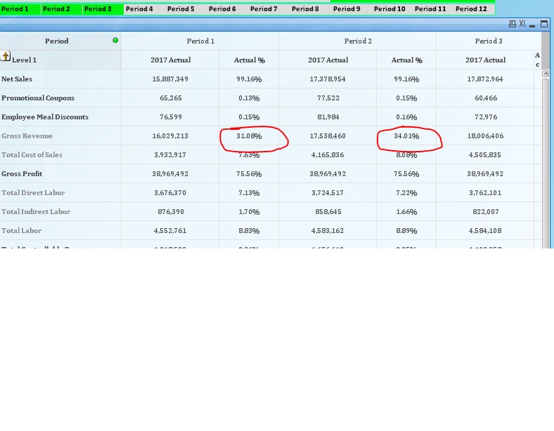554x431 pixels.
Task: Select Period 2 in the list box
Action: (x=62, y=9)
